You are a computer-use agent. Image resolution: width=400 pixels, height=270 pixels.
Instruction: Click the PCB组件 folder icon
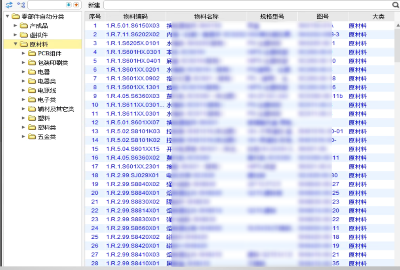[32, 53]
